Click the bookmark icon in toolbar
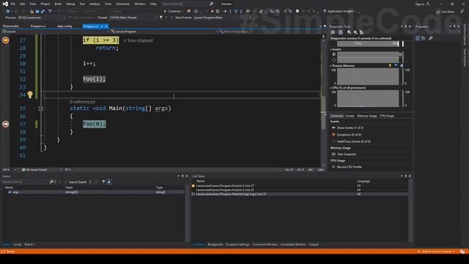 click(x=298, y=12)
